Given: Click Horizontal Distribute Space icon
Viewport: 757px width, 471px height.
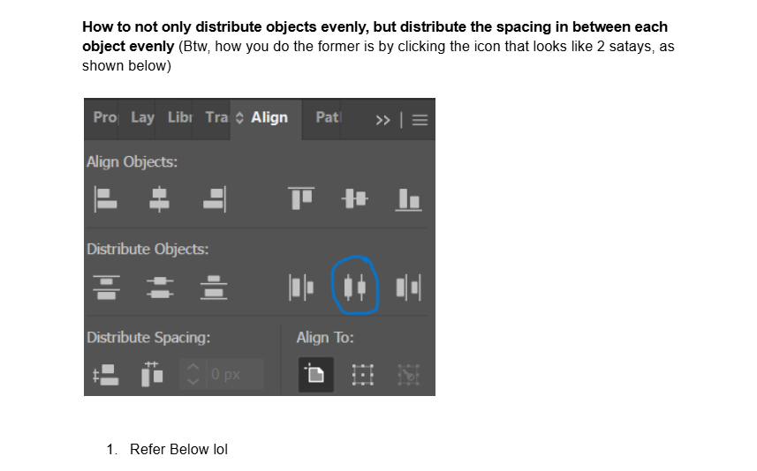Looking at the screenshot, I should (x=152, y=374).
